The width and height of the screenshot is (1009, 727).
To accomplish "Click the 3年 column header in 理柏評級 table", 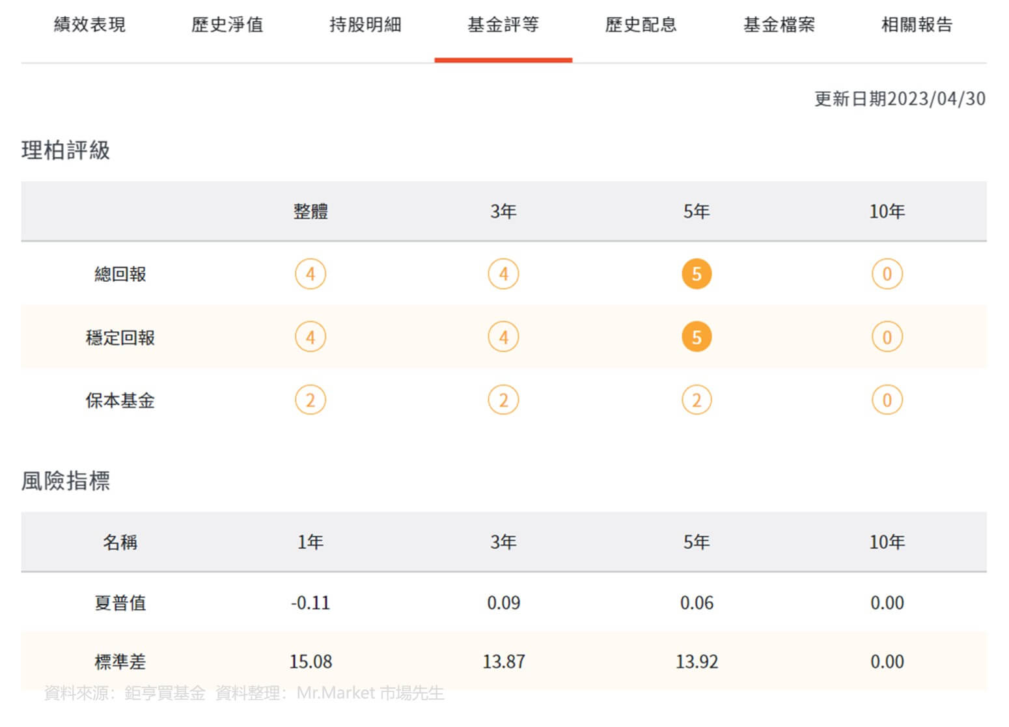I will [x=503, y=212].
